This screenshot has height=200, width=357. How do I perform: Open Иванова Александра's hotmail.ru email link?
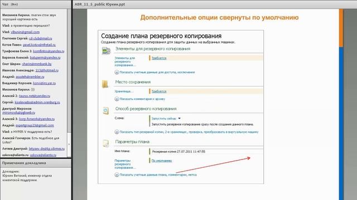tap(47, 70)
